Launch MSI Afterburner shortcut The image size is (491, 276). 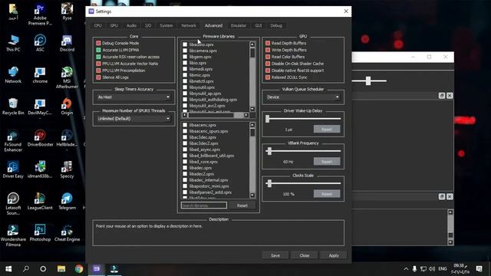(67, 77)
